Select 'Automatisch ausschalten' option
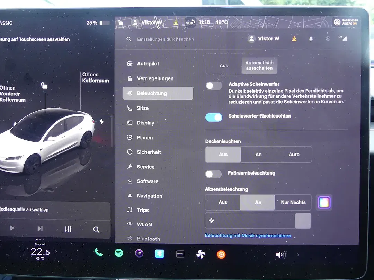 (x=259, y=65)
